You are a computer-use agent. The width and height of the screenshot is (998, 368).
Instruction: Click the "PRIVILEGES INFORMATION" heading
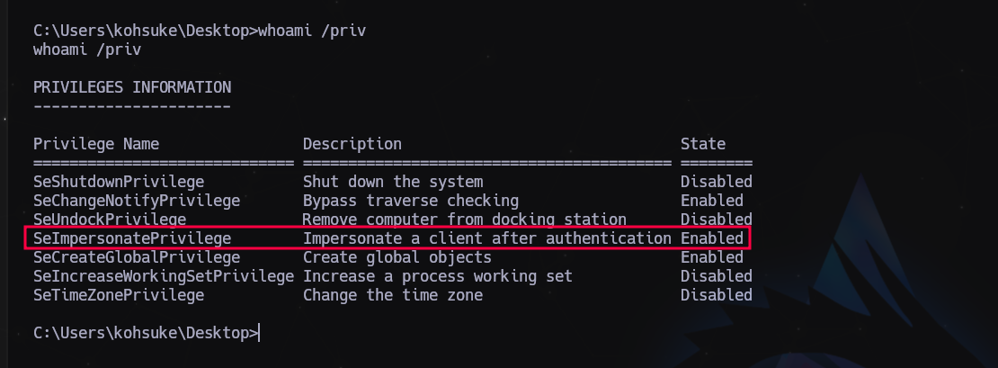click(132, 87)
